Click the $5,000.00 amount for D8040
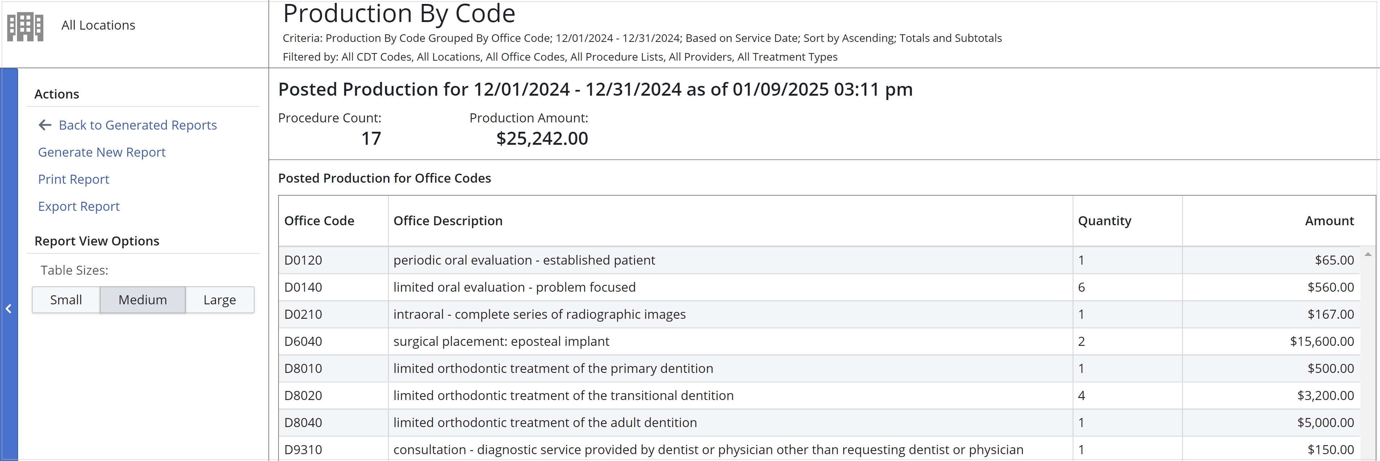This screenshot has width=1380, height=461. 1325,423
